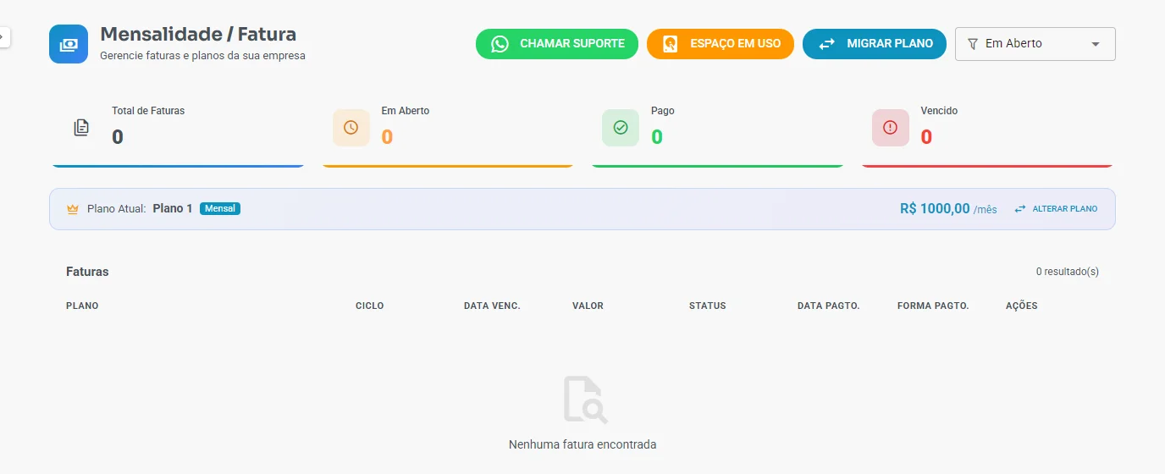Click the swap icon beside Alterar Plano
This screenshot has height=474, width=1165.
(x=1020, y=208)
